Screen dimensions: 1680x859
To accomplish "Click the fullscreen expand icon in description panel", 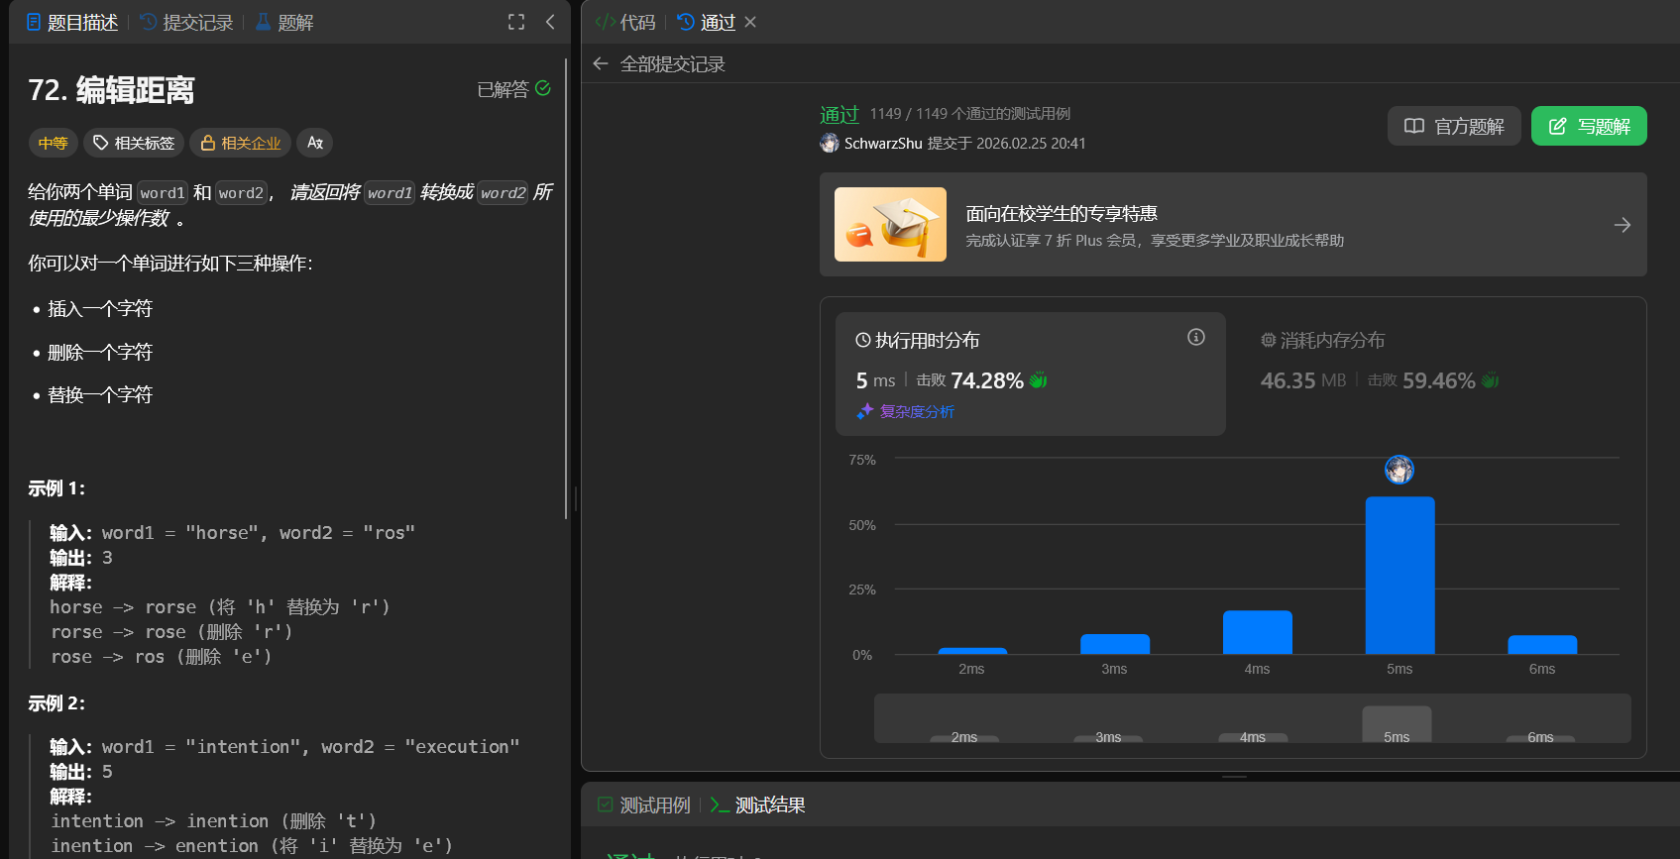I will (516, 22).
